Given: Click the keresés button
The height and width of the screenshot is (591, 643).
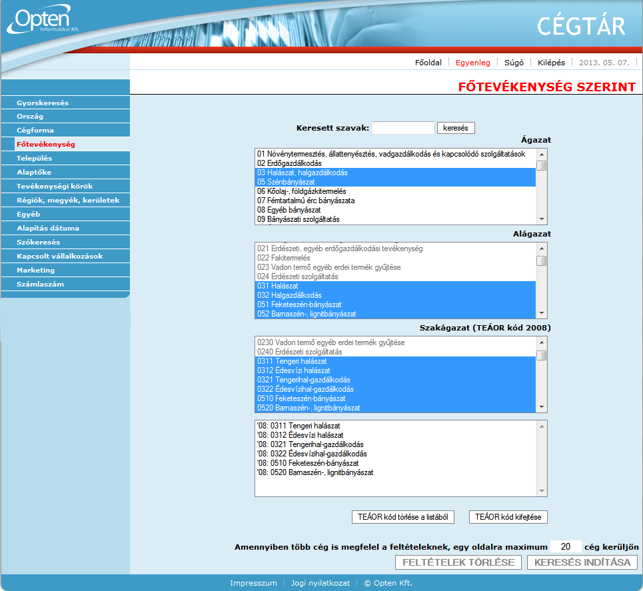Looking at the screenshot, I should [x=456, y=127].
